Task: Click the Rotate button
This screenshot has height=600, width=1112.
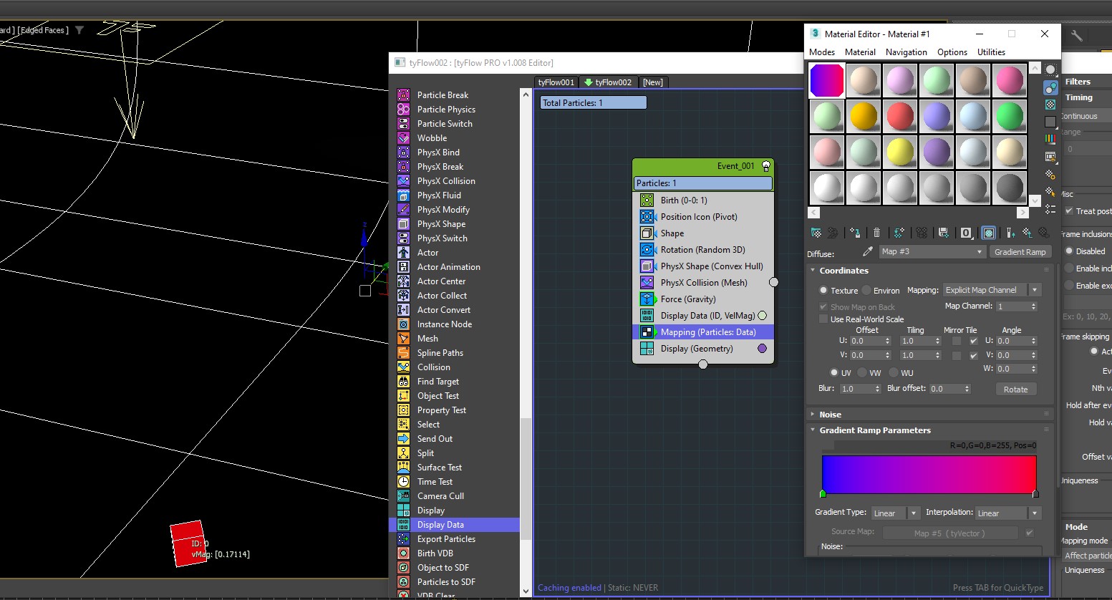Action: pos(1015,389)
